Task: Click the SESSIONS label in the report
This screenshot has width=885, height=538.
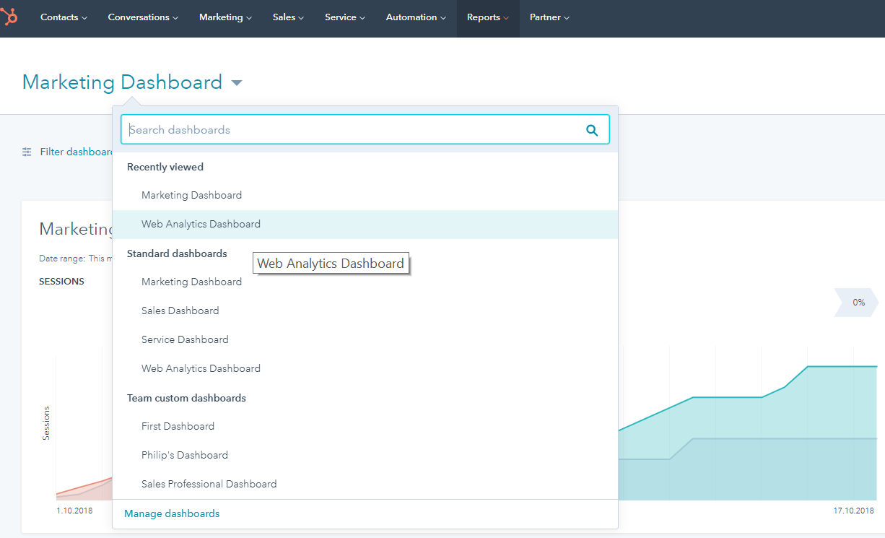Action: [x=61, y=282]
